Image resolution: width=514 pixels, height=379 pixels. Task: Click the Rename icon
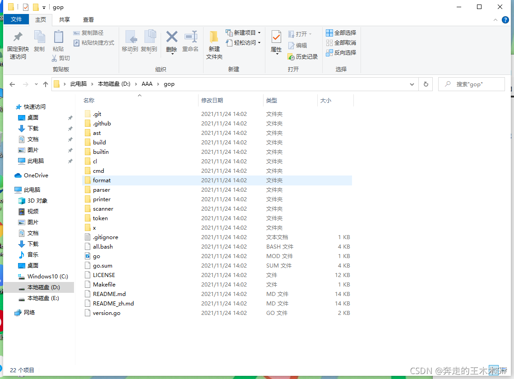coord(190,37)
